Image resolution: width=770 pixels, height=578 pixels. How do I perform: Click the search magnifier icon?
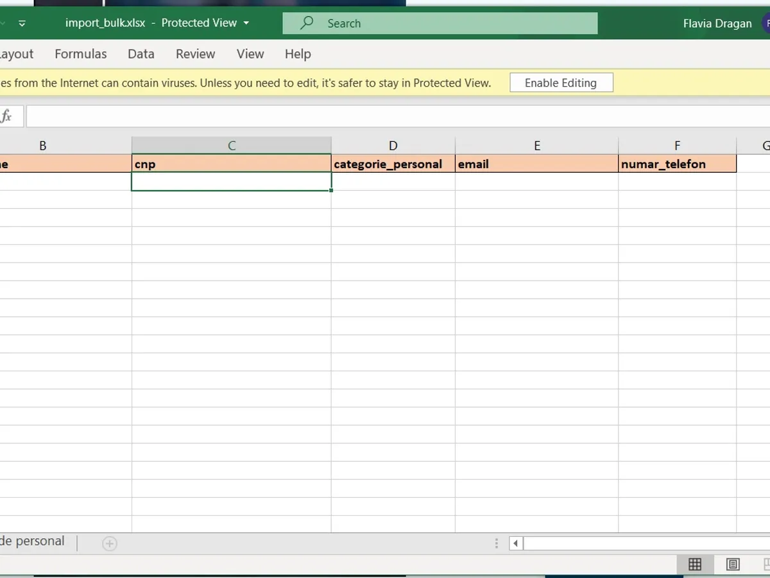[307, 23]
